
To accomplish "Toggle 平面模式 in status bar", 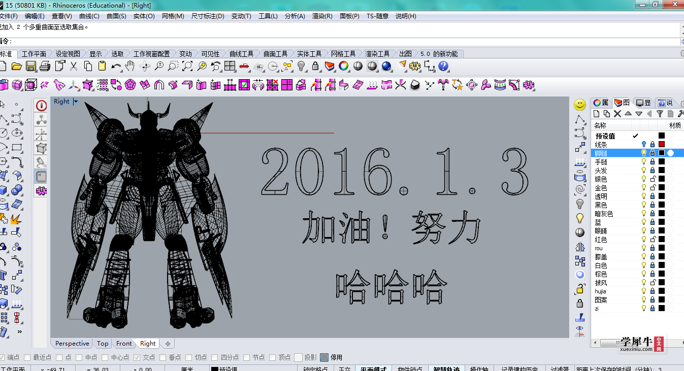I will click(x=373, y=369).
